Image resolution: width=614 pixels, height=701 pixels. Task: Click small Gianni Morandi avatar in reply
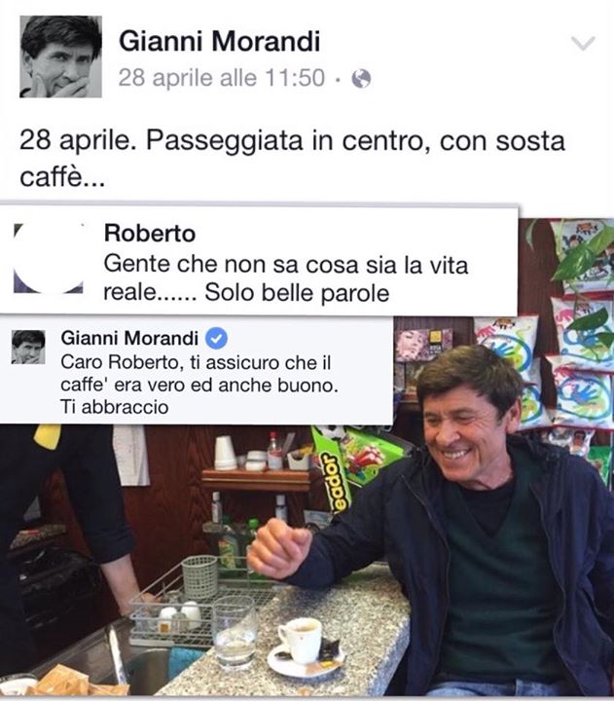[x=28, y=347]
